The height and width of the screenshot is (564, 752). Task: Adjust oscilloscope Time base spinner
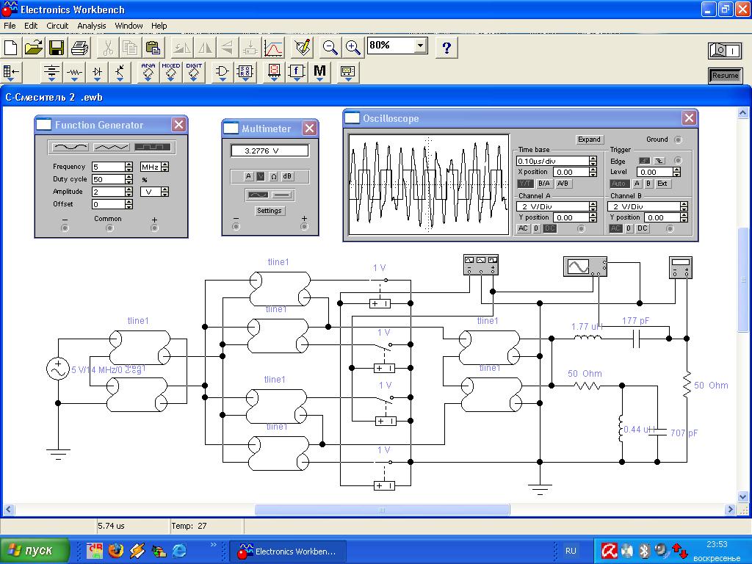[593, 161]
